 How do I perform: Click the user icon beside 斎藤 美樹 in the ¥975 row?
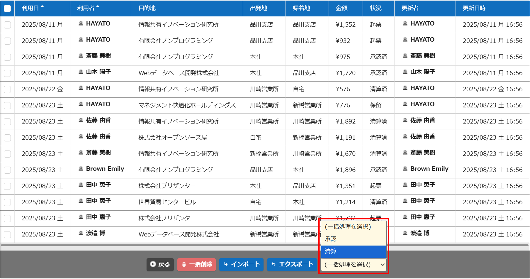coord(81,56)
